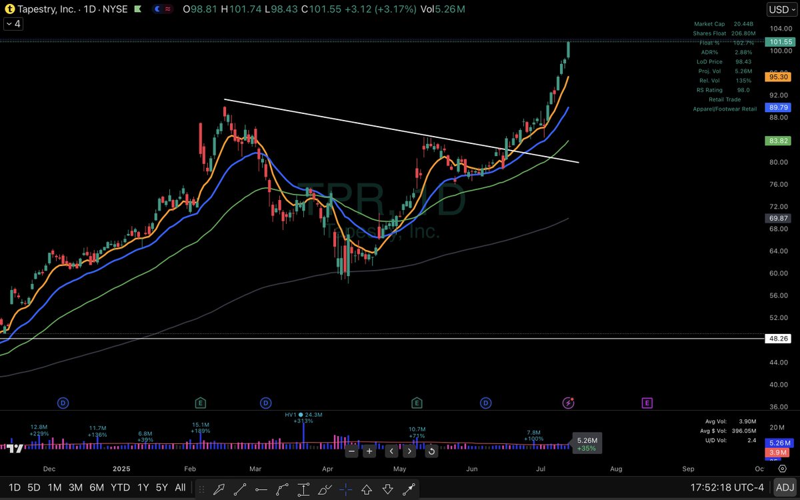Click the 15.1M +189% volume annotation
Viewport: 800px width, 500px height.
click(201, 427)
